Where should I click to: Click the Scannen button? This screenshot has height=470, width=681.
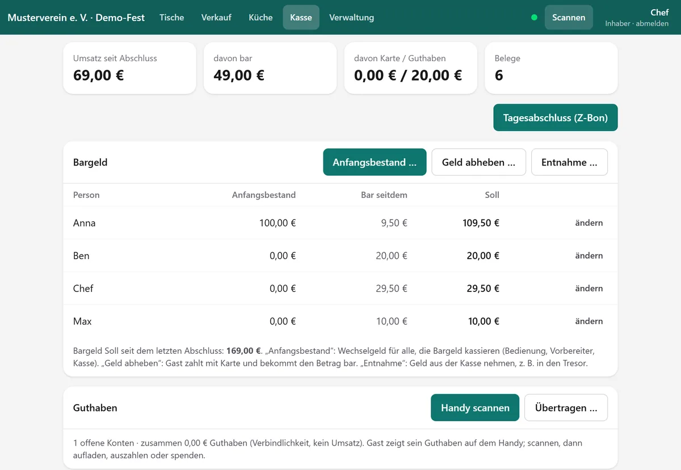pyautogui.click(x=569, y=17)
